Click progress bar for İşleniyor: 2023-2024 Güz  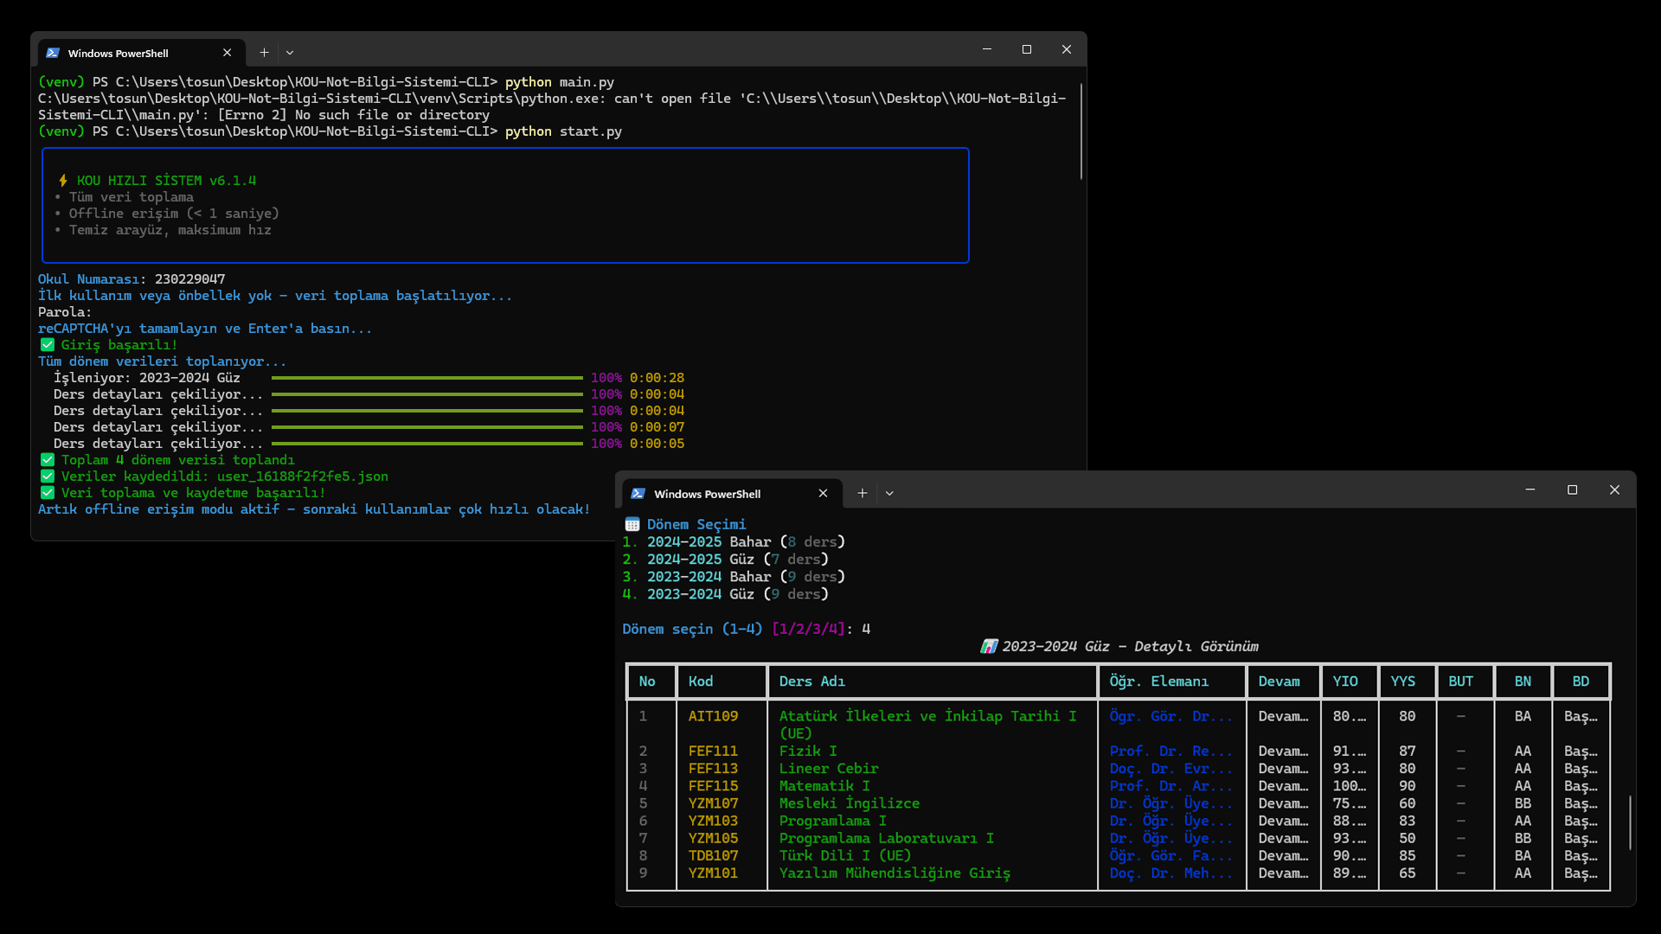426,378
